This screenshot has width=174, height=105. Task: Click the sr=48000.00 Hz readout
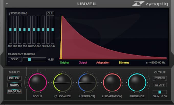[x=156, y=62]
